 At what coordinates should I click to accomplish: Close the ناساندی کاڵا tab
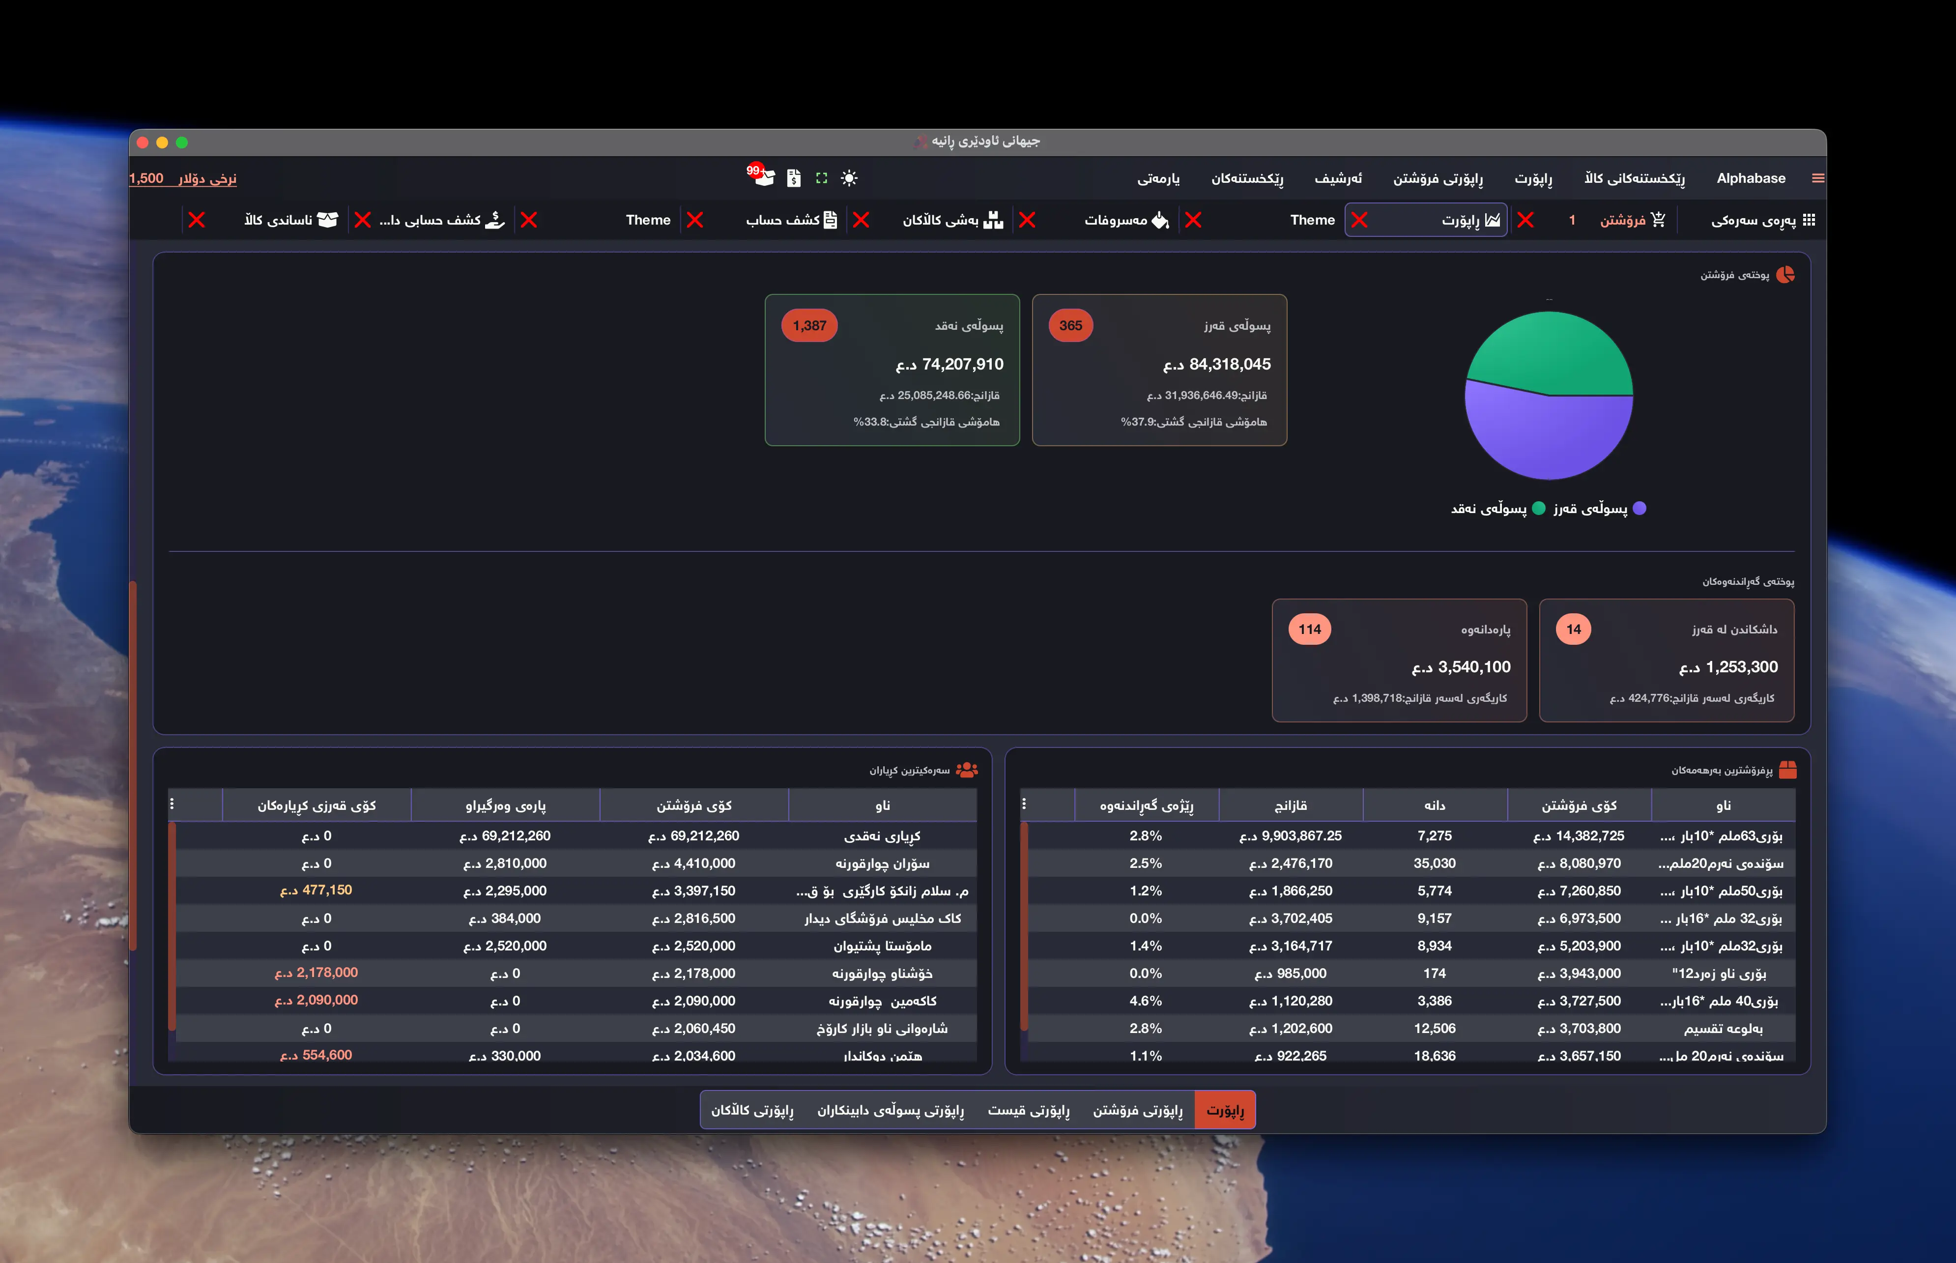197,220
